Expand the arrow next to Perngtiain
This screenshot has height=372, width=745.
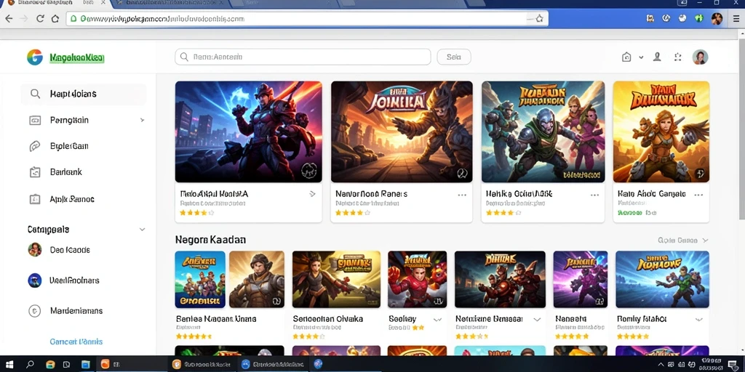pyautogui.click(x=142, y=120)
